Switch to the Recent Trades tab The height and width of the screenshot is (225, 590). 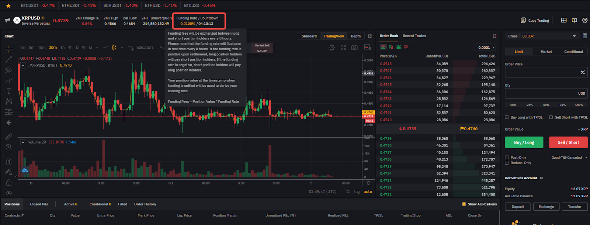[414, 36]
